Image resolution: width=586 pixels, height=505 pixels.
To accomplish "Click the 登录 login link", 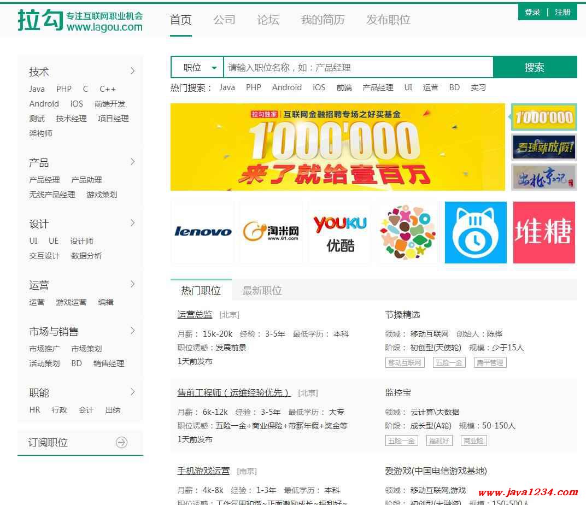I will (x=532, y=12).
